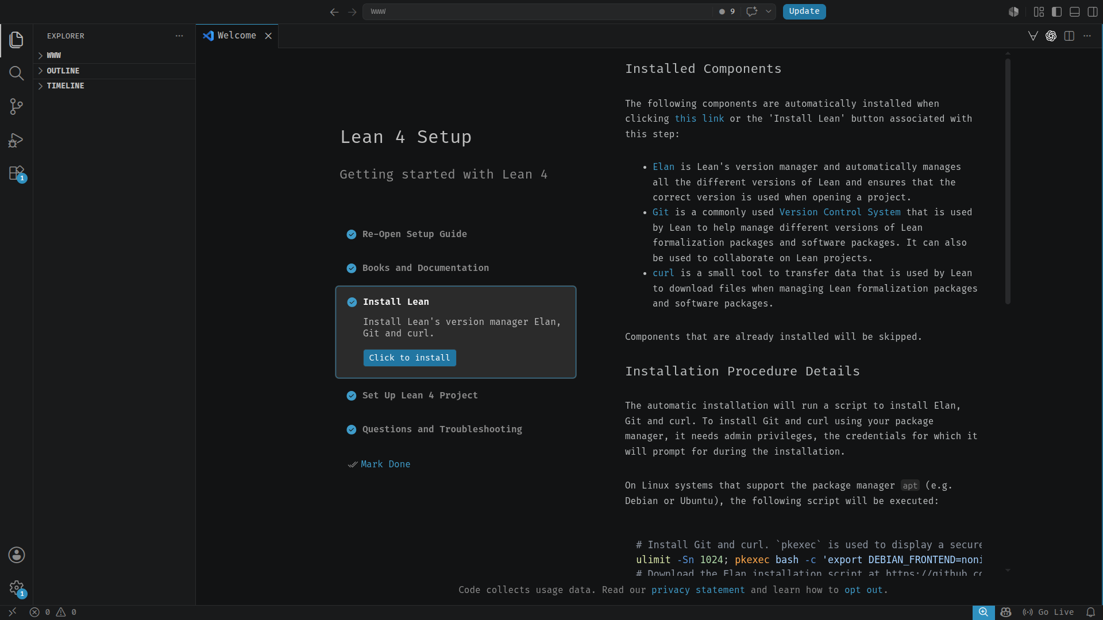1103x620 pixels.
Task: Click the hexagon extension icon in title bar
Action: coord(1013,11)
